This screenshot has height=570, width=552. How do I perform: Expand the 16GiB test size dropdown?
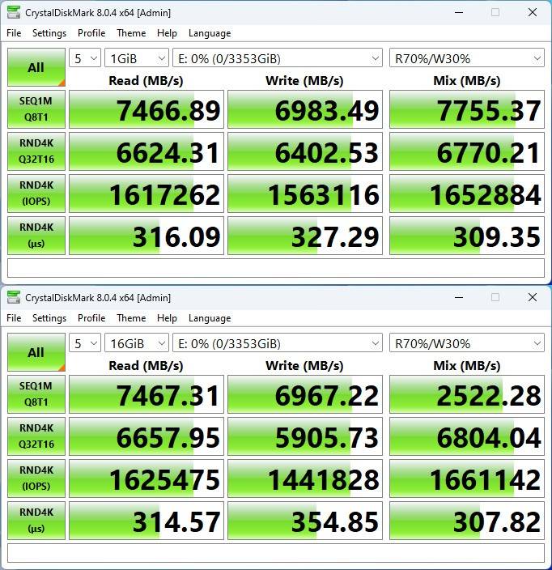coord(137,343)
